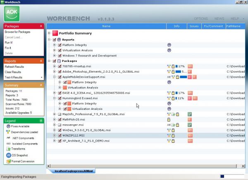Uncheck the Packages node checkbox
248x180 pixels.
tap(54, 61)
